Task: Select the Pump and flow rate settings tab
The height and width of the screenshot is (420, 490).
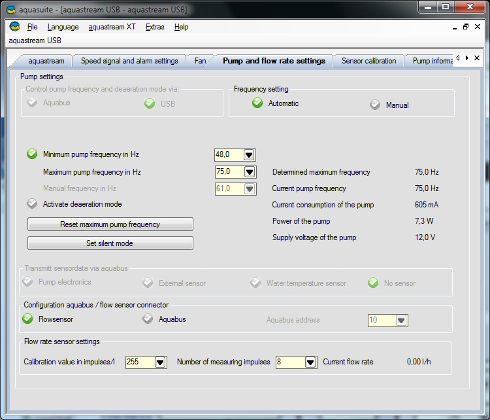Action: pyautogui.click(x=274, y=61)
